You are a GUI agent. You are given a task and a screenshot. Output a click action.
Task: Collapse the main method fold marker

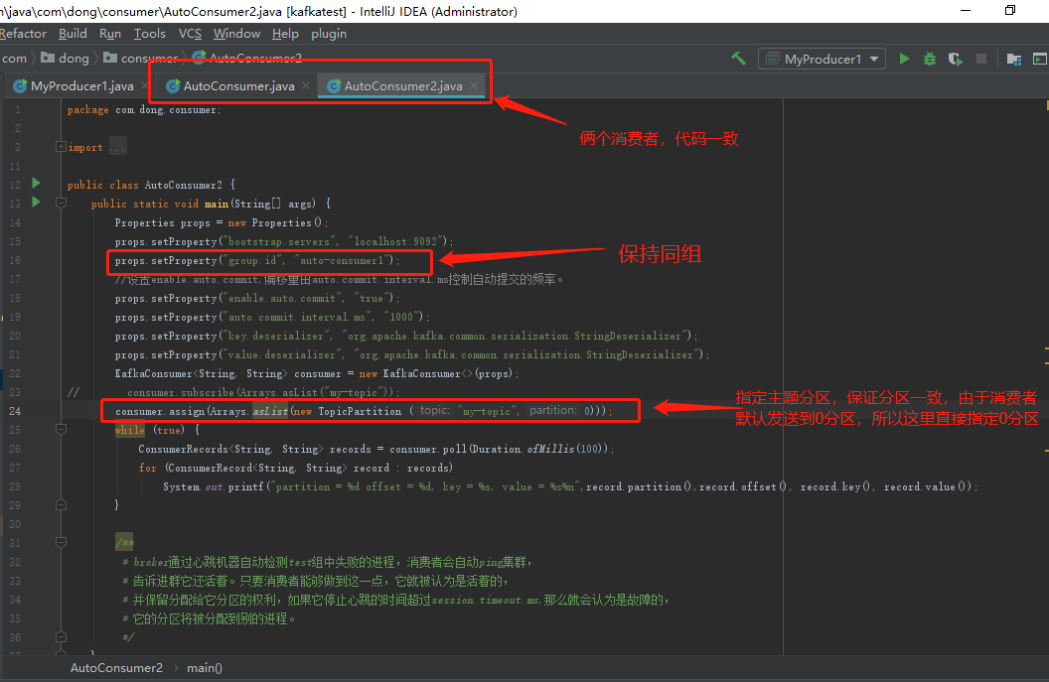(x=61, y=203)
